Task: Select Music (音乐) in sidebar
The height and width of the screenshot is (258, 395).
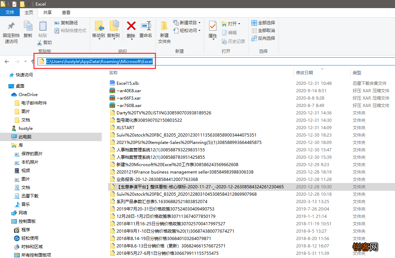Action: [22, 204]
